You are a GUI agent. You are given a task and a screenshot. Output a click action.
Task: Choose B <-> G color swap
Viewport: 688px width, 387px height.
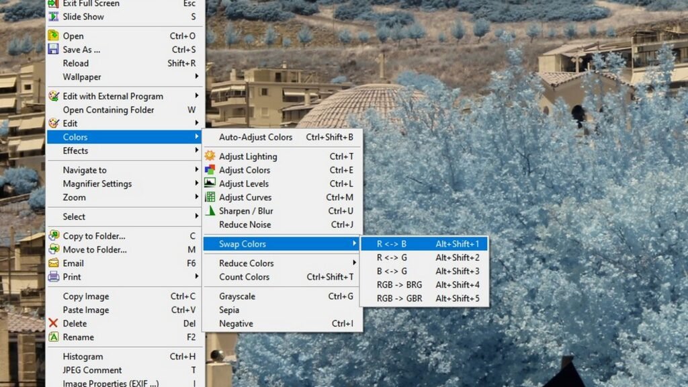pyautogui.click(x=424, y=271)
